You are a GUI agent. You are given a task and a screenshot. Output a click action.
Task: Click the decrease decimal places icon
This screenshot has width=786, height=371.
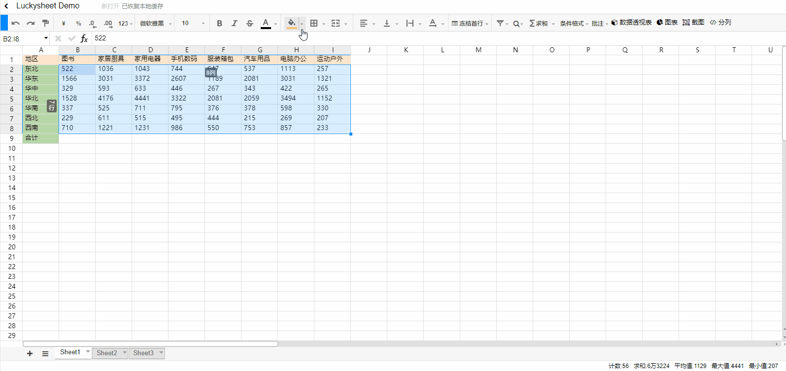point(93,23)
